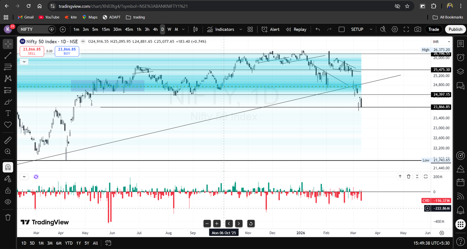This screenshot has width=467, height=249.
Task: Open the alerts clock panel in right sidebar
Action: tap(461, 57)
